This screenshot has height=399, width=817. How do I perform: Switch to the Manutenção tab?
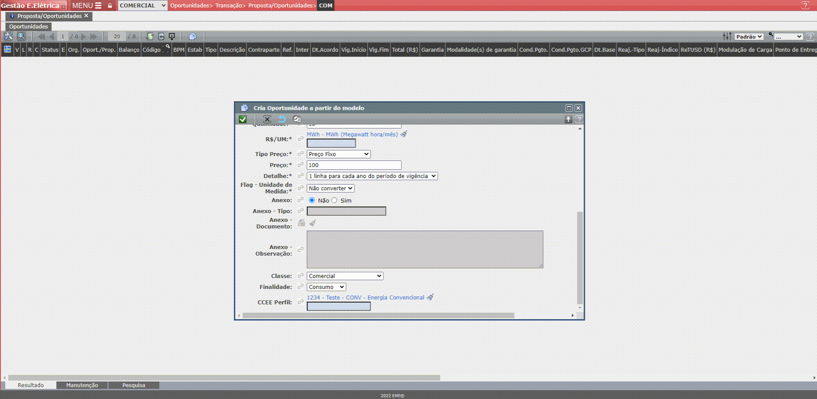tap(82, 385)
